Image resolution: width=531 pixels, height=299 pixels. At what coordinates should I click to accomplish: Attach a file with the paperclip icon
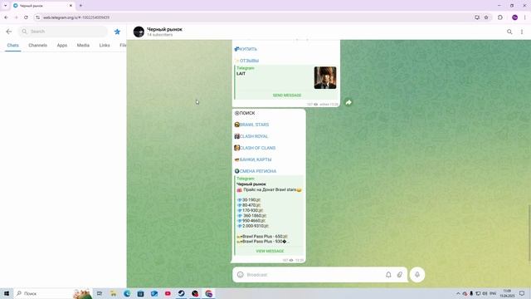pos(400,275)
